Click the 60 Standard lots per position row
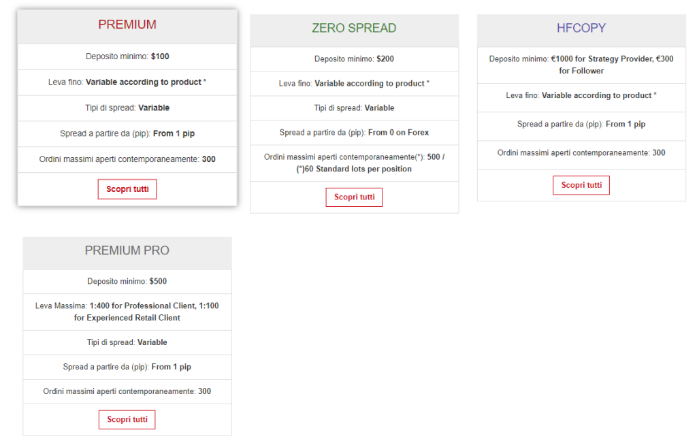This screenshot has width=697, height=443. [x=354, y=163]
